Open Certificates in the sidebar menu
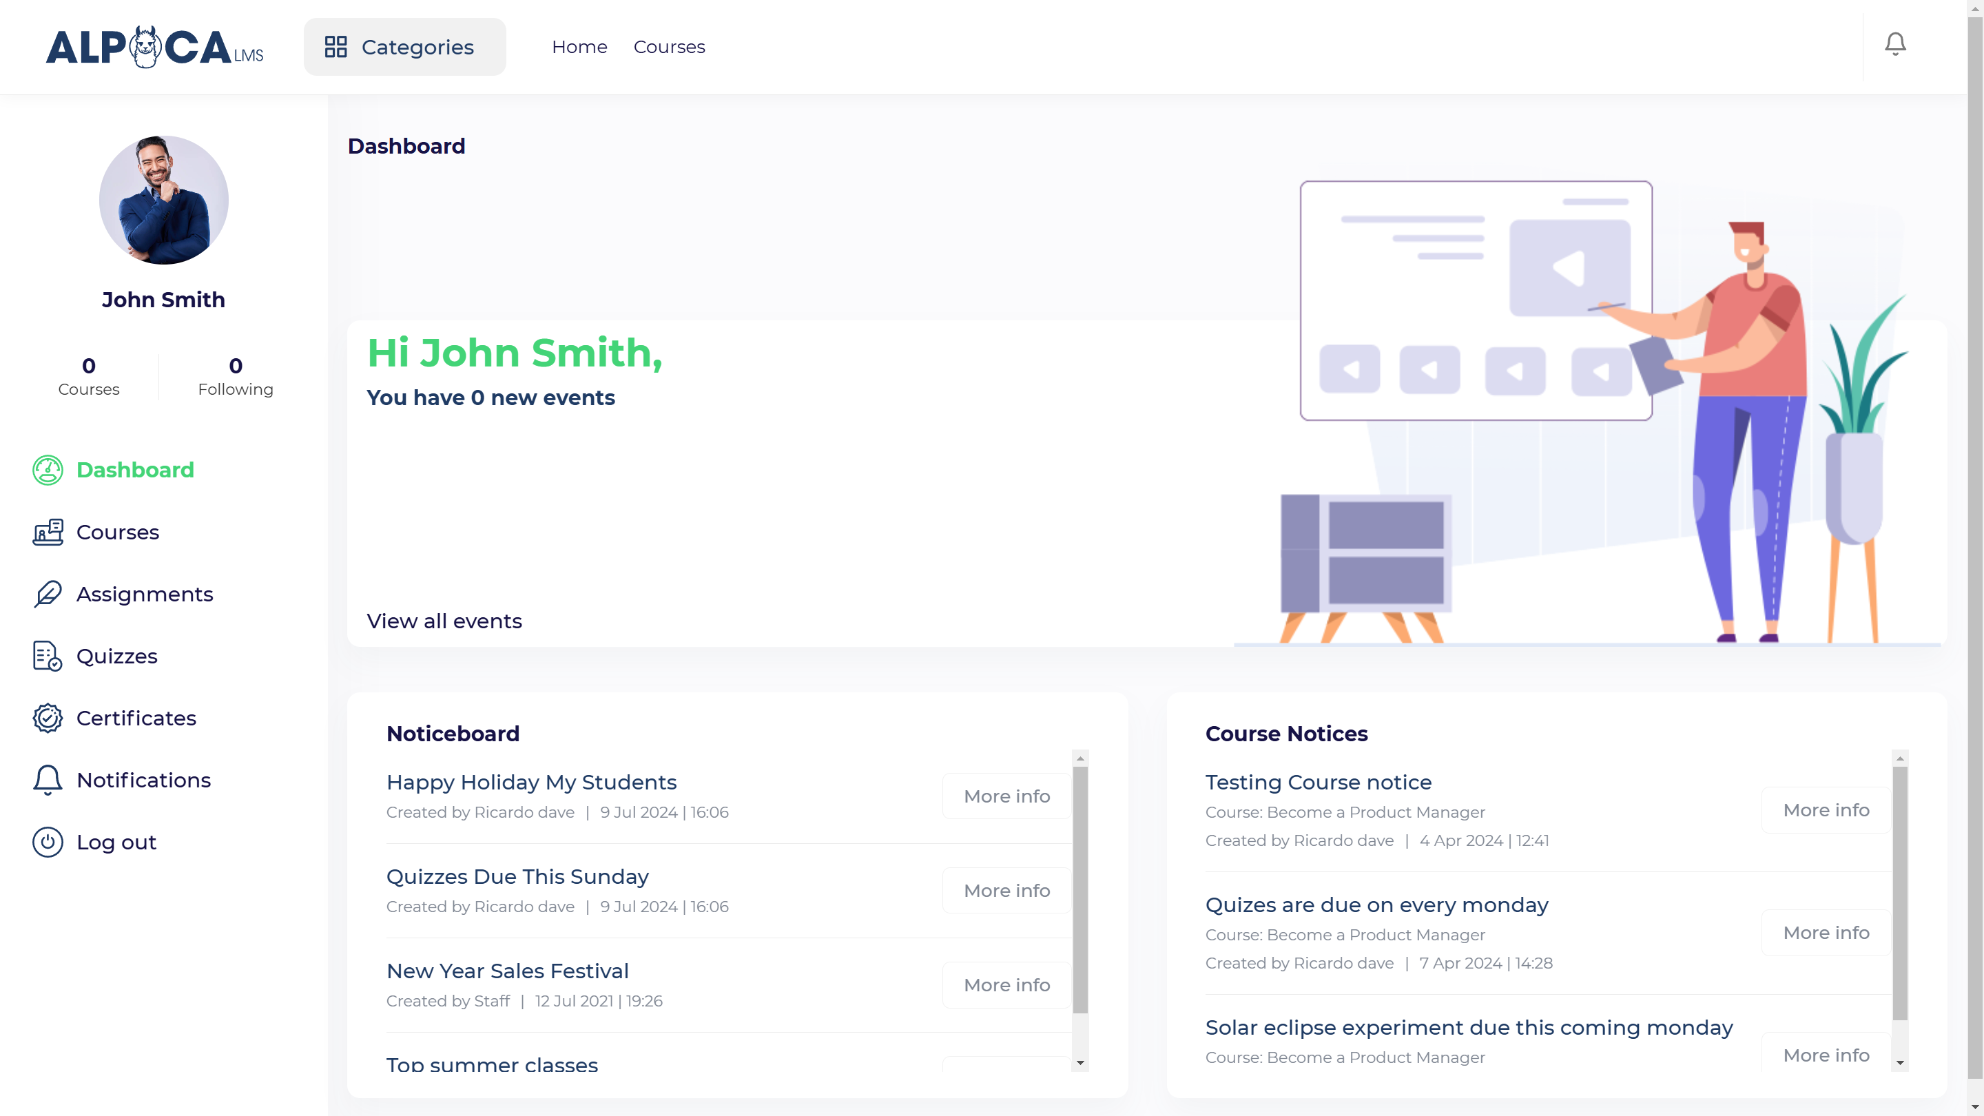 pos(136,718)
